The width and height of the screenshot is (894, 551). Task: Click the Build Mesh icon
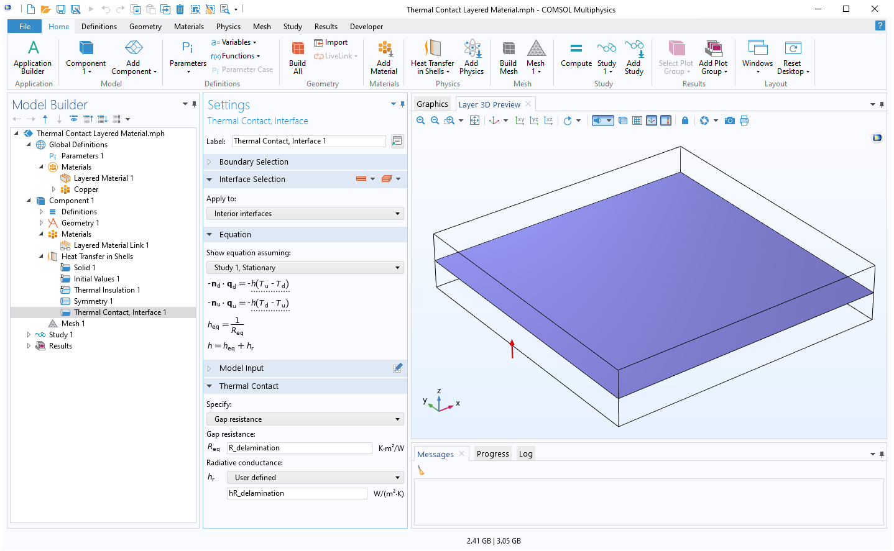[x=508, y=57]
